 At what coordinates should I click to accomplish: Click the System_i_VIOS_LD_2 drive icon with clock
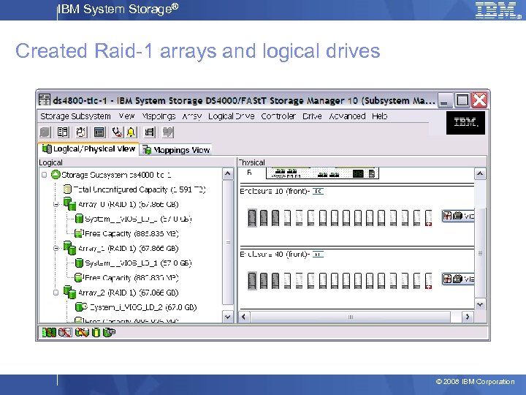click(81, 307)
